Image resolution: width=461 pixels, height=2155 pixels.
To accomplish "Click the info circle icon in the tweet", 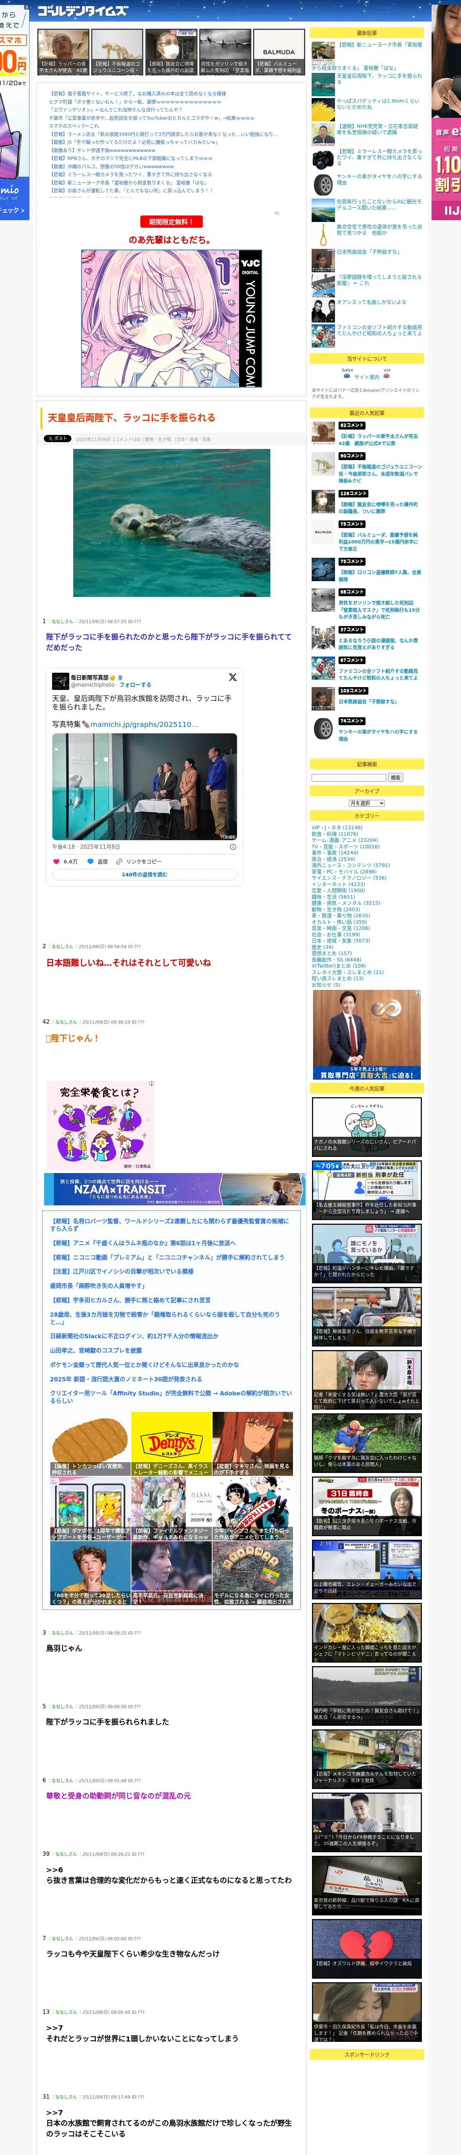I will (233, 847).
